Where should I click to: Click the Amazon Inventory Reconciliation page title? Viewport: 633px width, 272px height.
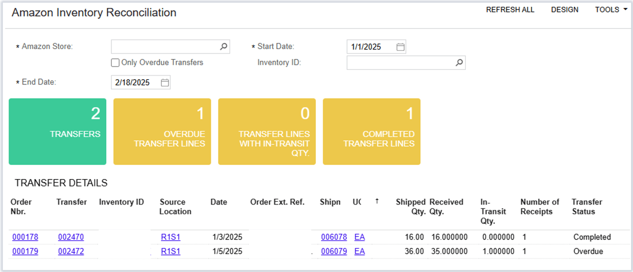[94, 13]
